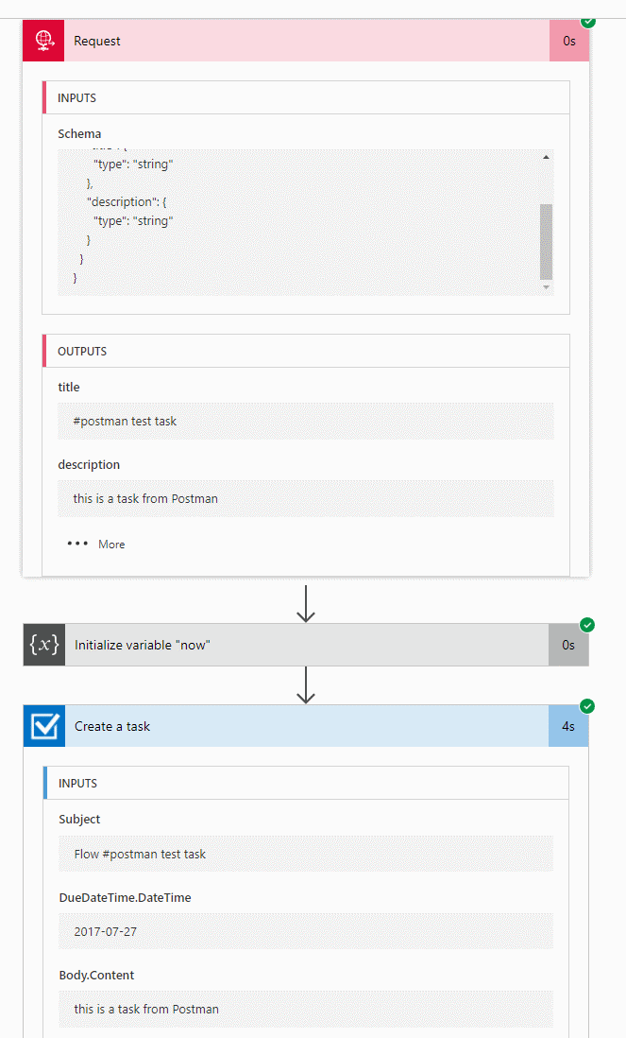Image resolution: width=626 pixels, height=1038 pixels.
Task: Click the 4s duration badge on Create a task
Action: [x=568, y=726]
